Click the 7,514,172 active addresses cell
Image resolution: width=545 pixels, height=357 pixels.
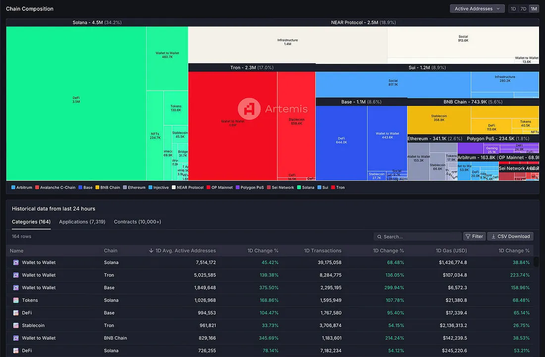click(206, 262)
